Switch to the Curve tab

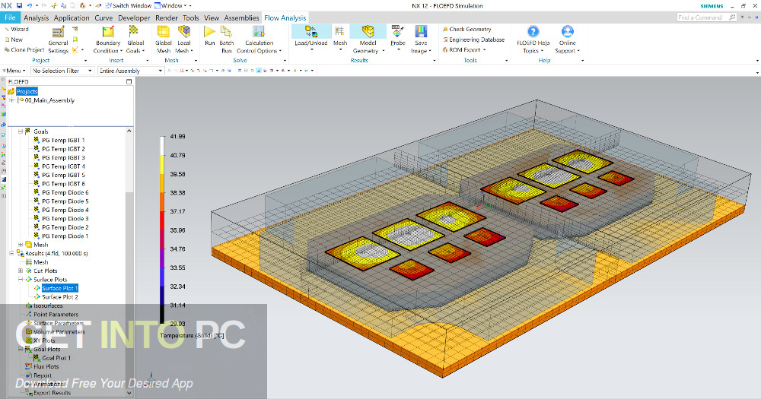point(103,18)
